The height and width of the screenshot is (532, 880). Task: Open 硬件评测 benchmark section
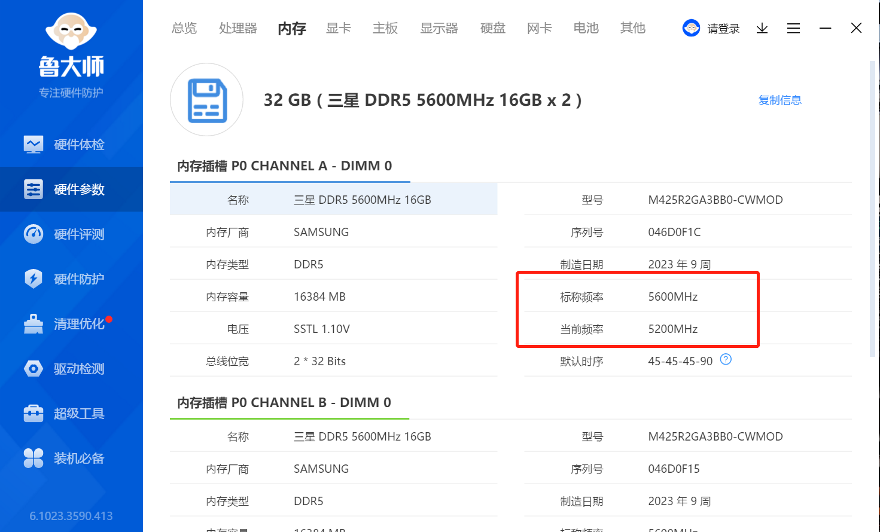point(71,234)
